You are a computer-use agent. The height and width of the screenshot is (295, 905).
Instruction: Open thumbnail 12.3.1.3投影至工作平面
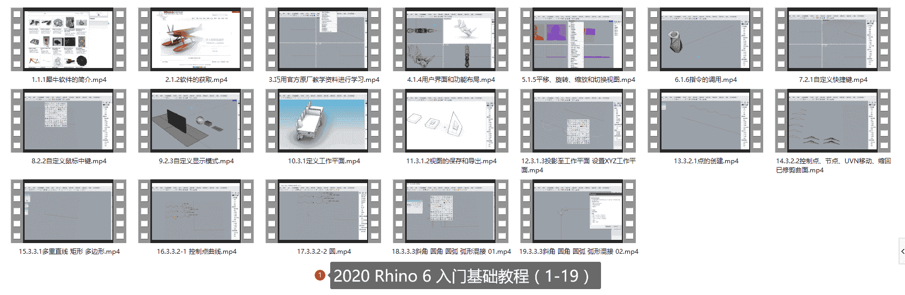[578, 121]
